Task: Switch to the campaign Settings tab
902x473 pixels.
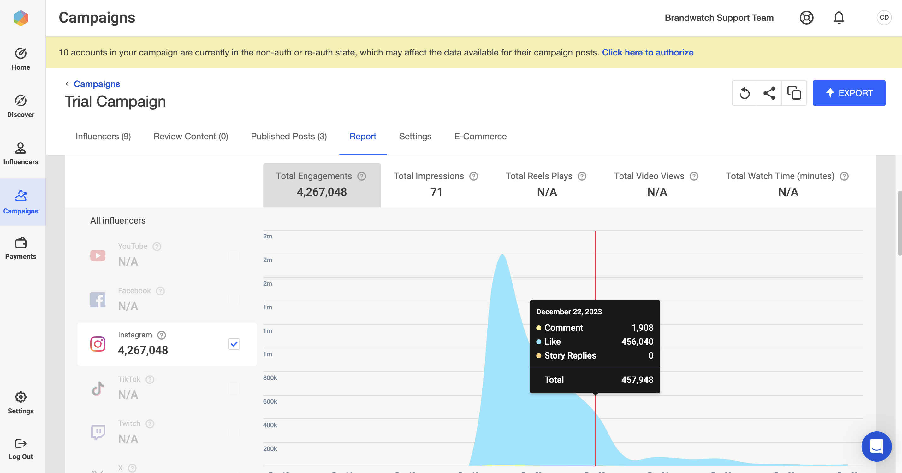Action: click(x=415, y=137)
